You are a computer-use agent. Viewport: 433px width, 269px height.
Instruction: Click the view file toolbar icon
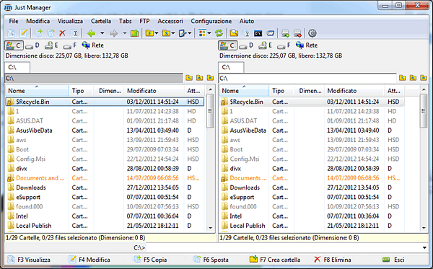point(11,33)
